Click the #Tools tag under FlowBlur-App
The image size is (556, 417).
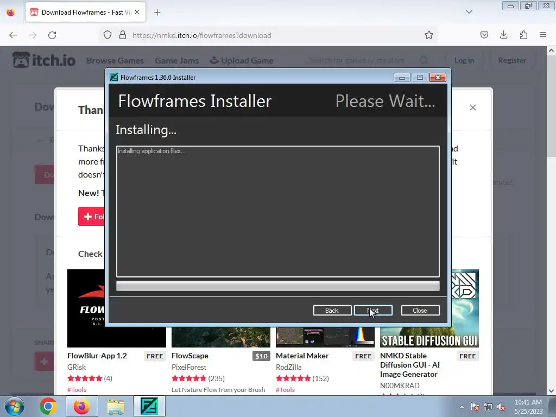click(77, 390)
